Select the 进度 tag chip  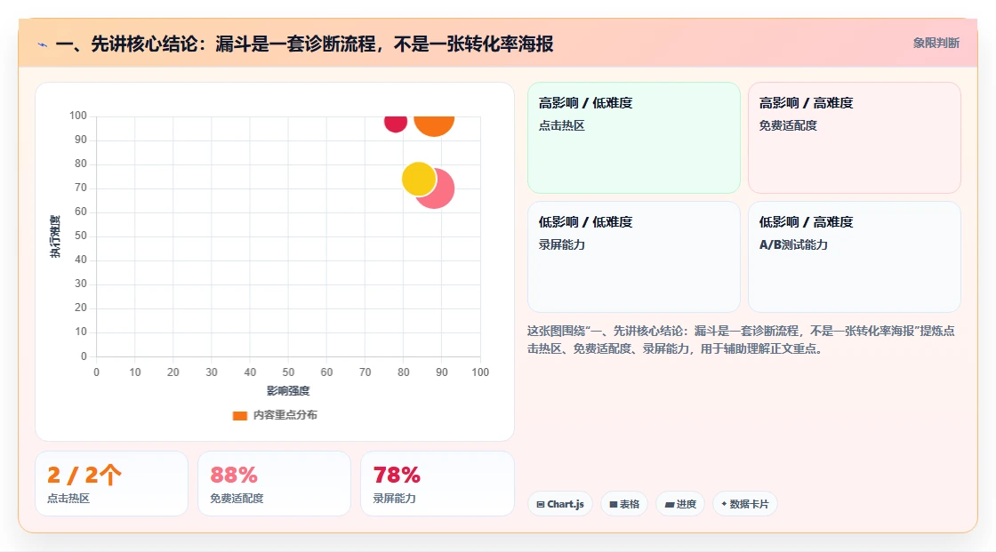[x=680, y=504]
